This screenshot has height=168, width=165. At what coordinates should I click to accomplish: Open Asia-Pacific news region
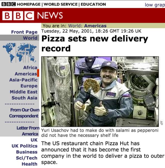click(23, 80)
